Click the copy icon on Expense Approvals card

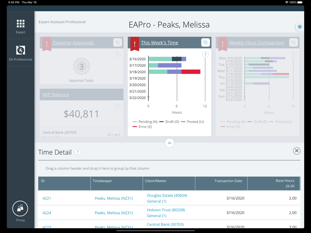tap(118, 42)
